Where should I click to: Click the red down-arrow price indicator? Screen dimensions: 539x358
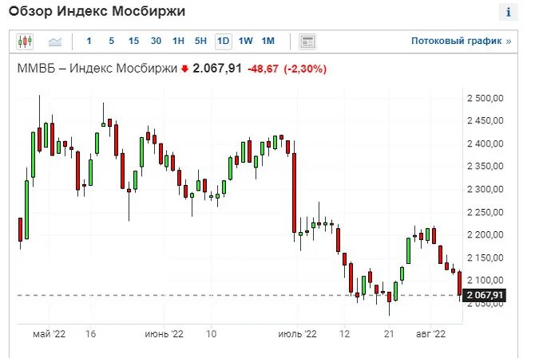(x=185, y=69)
